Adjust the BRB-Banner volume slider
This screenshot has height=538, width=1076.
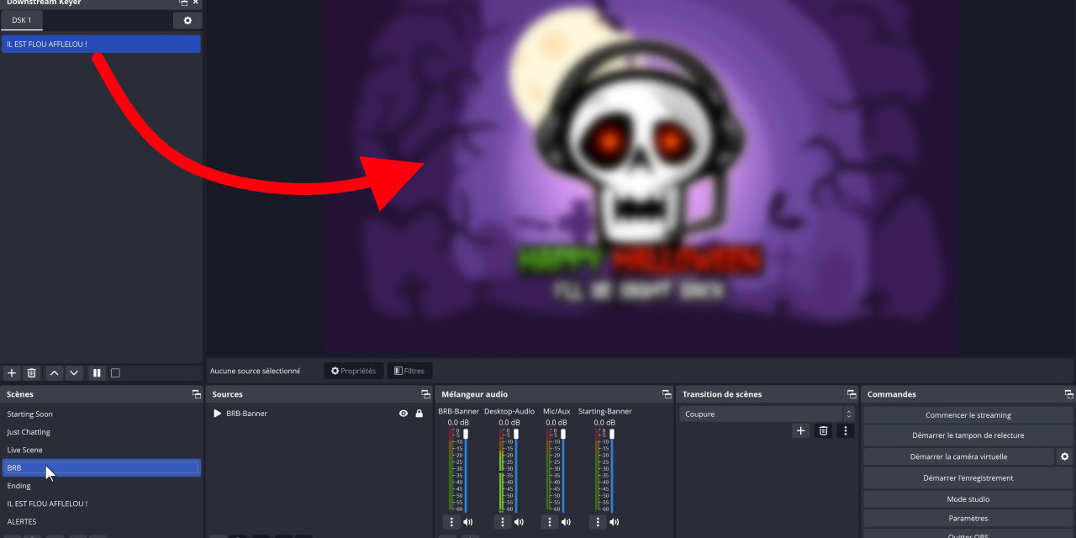pyautogui.click(x=466, y=435)
